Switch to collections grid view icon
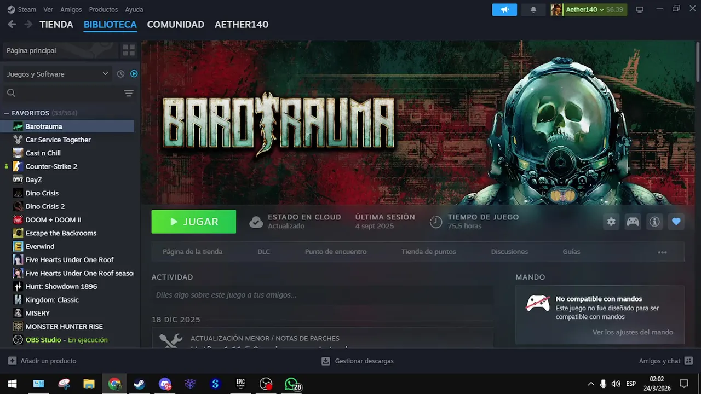This screenshot has width=701, height=394. pyautogui.click(x=129, y=50)
